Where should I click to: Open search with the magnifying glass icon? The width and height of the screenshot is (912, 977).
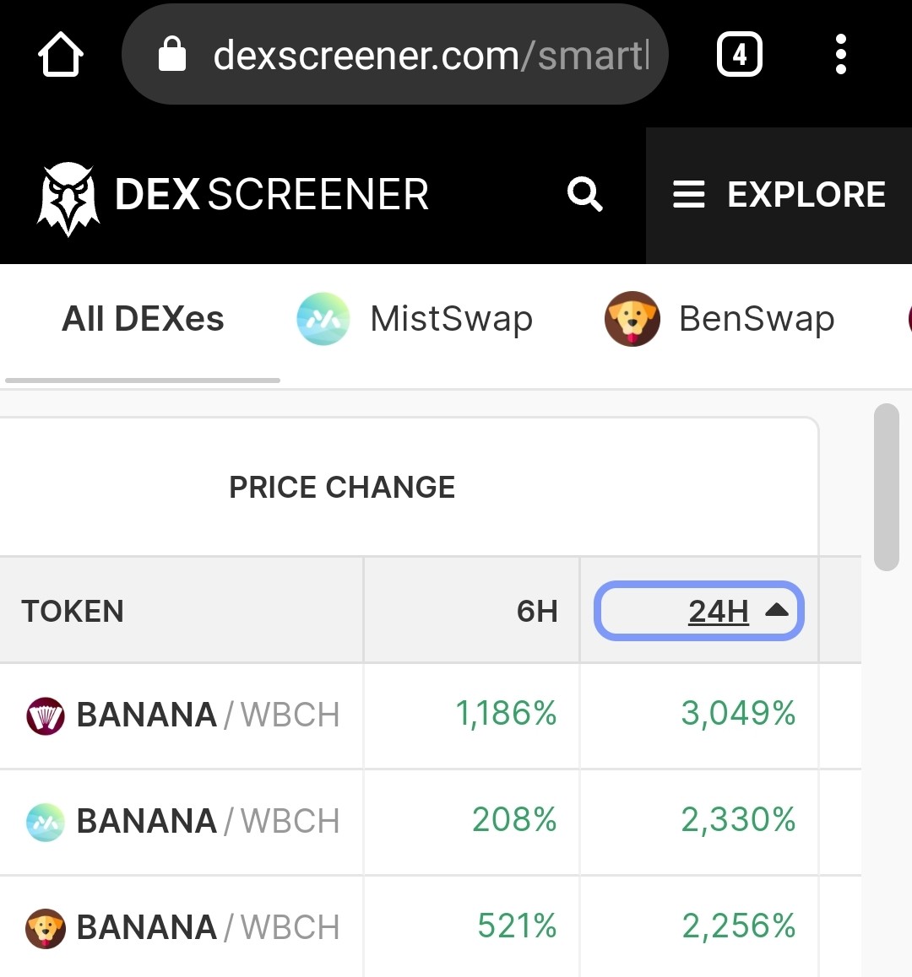[x=584, y=194]
